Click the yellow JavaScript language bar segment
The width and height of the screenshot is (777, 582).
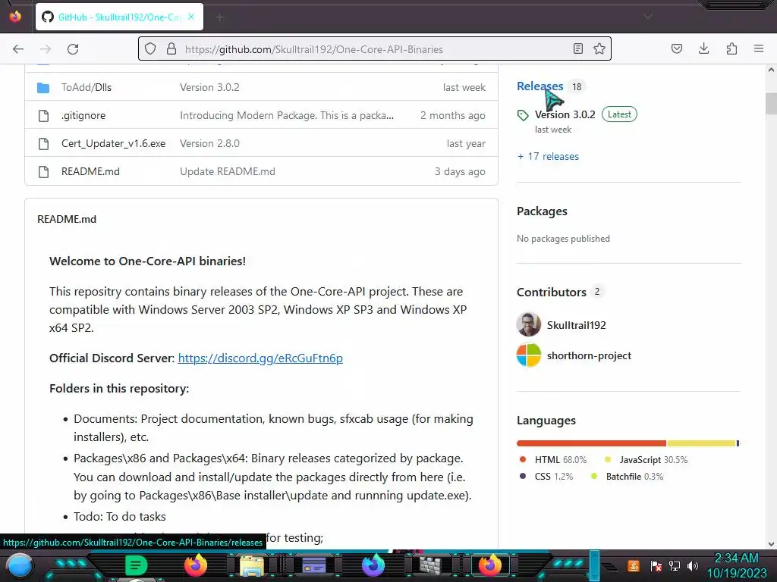pyautogui.click(x=701, y=443)
